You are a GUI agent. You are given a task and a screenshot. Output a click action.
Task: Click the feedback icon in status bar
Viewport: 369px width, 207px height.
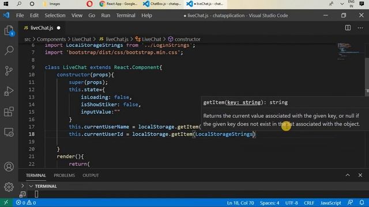[x=350, y=202]
